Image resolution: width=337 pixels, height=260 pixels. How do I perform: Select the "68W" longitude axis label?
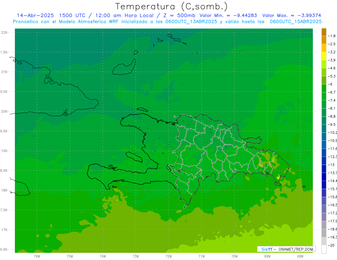[300, 256]
